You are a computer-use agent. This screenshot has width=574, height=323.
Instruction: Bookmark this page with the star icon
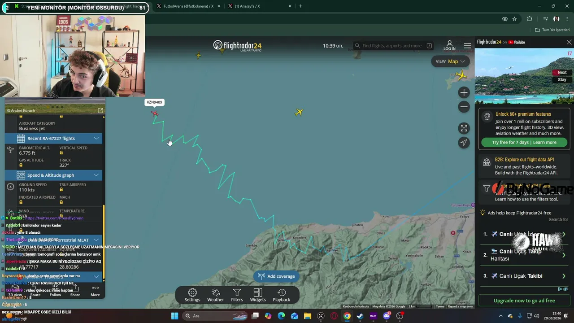pyautogui.click(x=514, y=19)
